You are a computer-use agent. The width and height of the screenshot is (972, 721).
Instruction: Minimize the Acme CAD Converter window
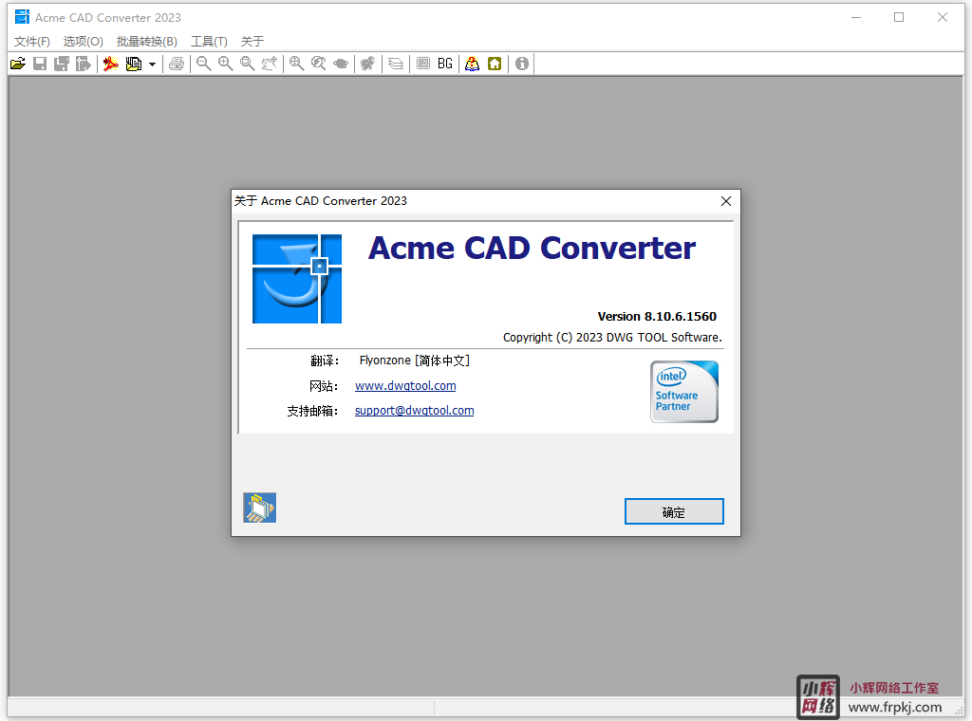tap(856, 17)
